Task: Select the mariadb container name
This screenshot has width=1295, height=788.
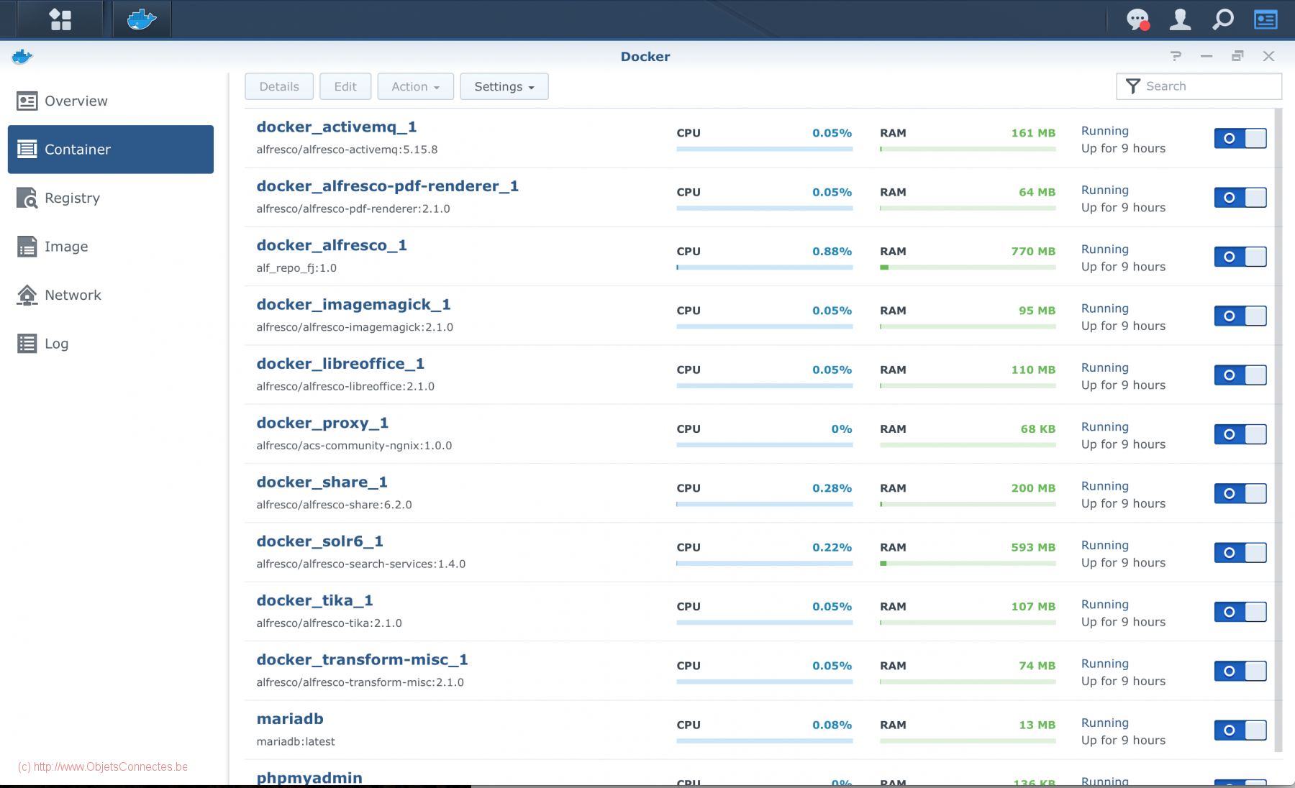Action: 290,719
